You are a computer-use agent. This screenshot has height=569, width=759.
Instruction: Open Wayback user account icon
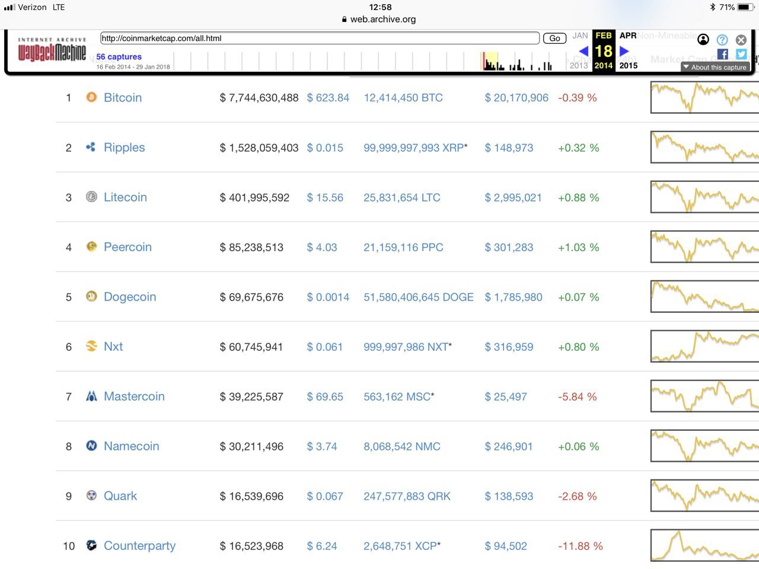click(703, 40)
